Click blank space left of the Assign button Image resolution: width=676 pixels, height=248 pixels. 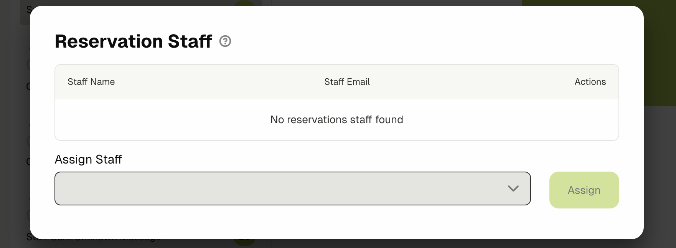(540, 190)
